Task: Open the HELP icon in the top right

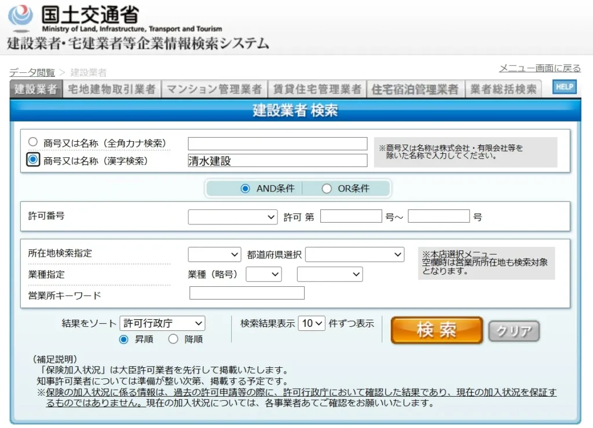Action: tap(563, 87)
